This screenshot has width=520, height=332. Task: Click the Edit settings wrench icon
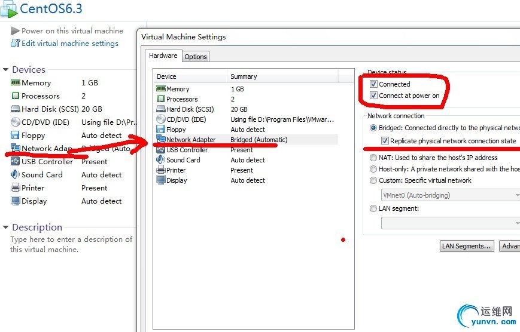(15, 43)
